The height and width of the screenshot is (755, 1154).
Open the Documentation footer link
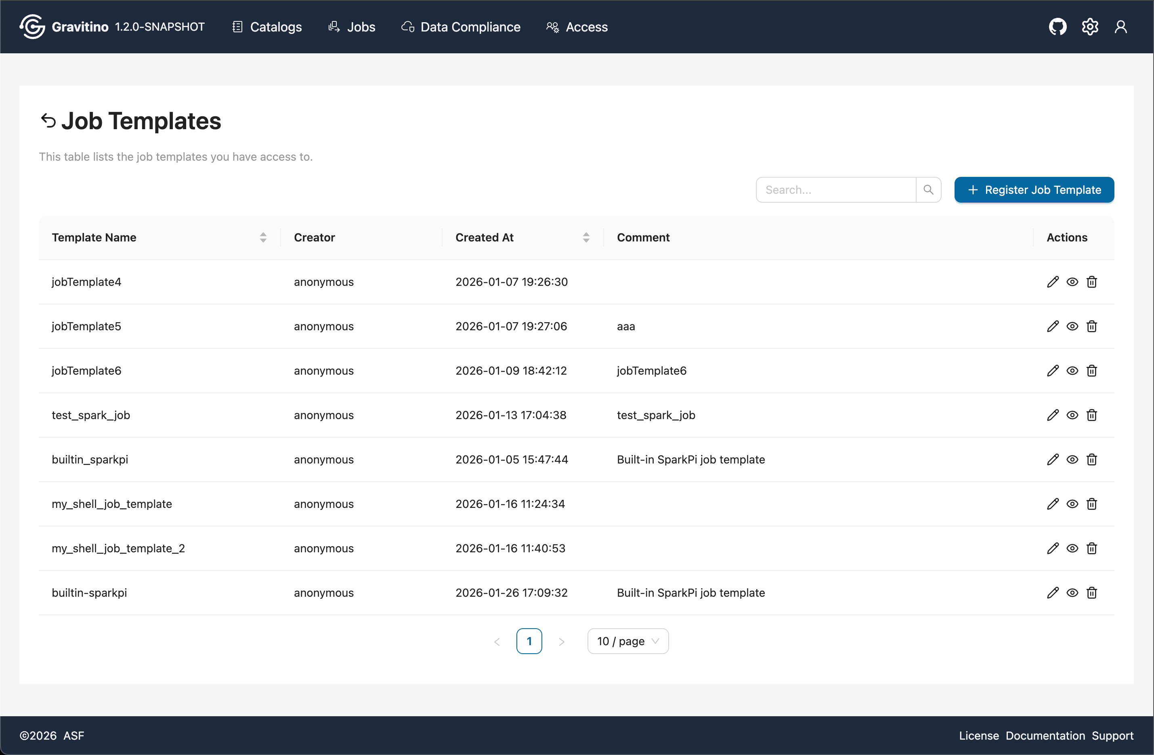pos(1045,735)
